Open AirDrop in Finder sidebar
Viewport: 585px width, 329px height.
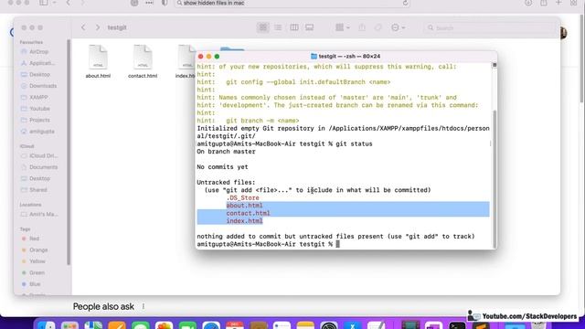[39, 52]
